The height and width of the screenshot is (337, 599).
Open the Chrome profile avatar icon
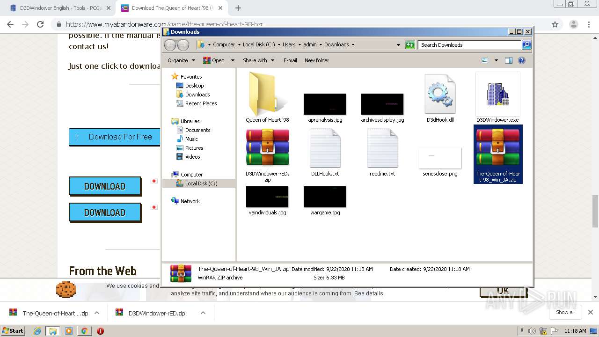[573, 24]
